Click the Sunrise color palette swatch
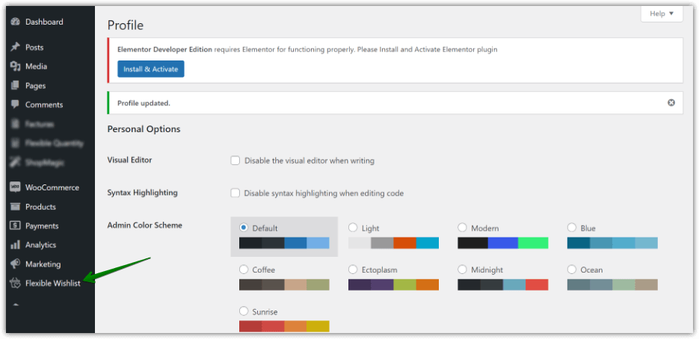This screenshot has width=699, height=339. click(284, 326)
